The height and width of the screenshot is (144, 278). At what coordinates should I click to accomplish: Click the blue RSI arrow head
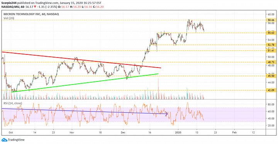click(166, 114)
